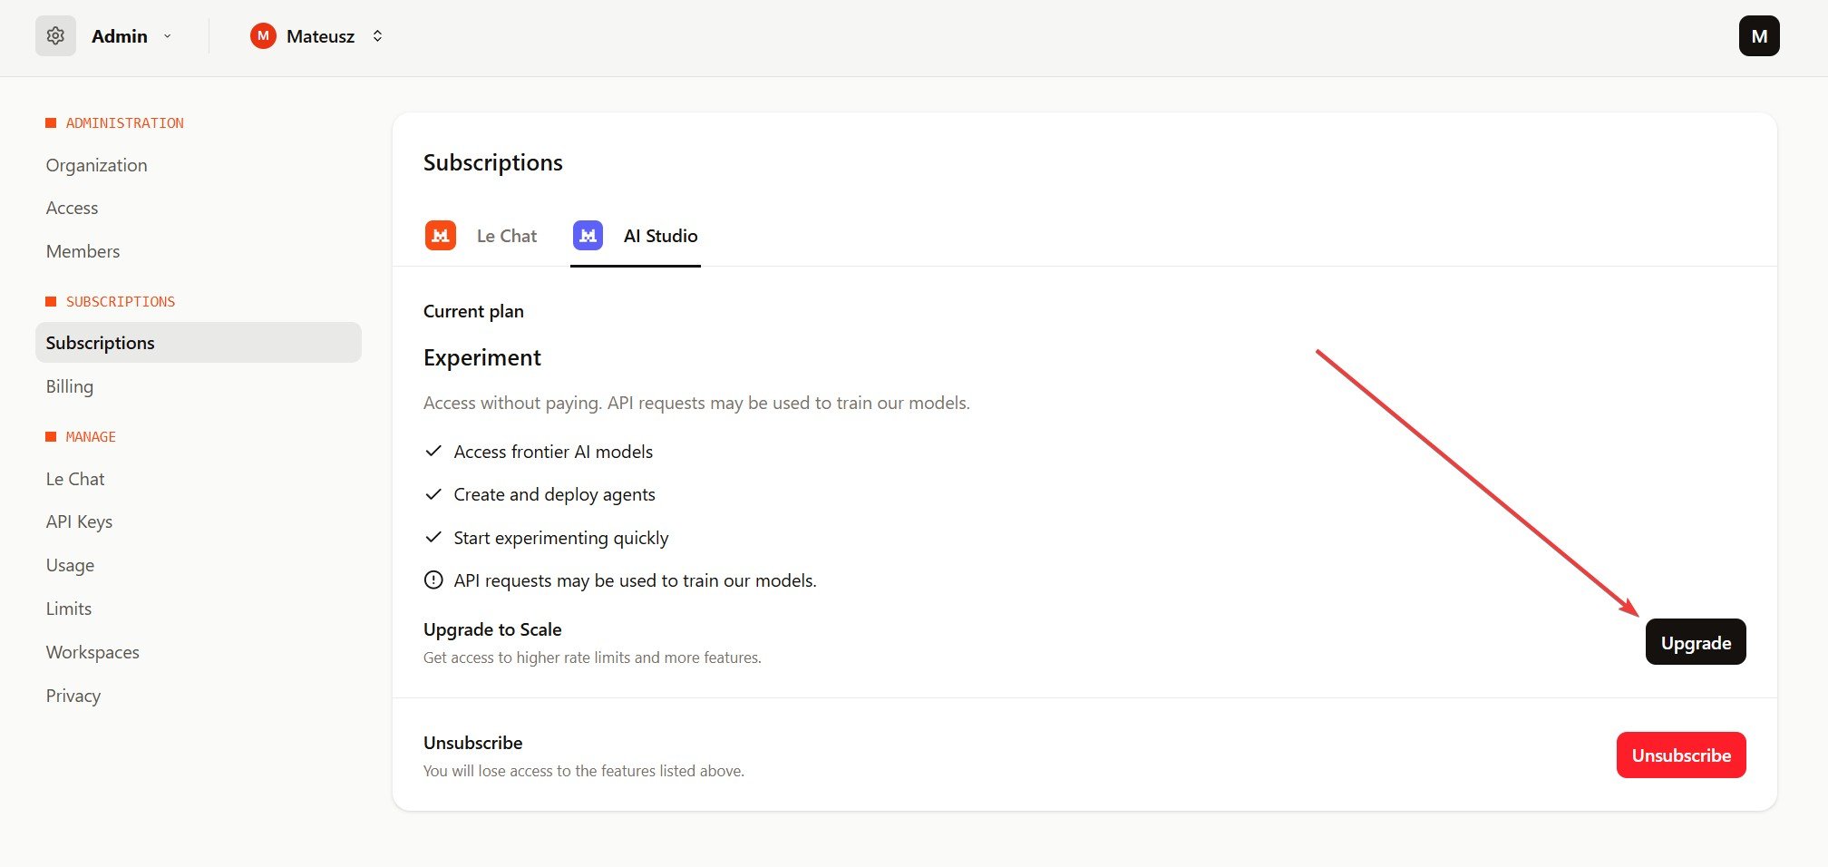Click the purple AI Studio logo icon
This screenshot has width=1828, height=867.
pyautogui.click(x=588, y=236)
